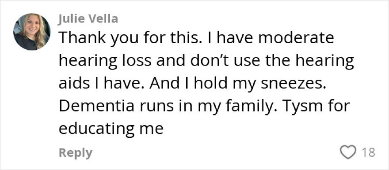This screenshot has height=170, width=389.
Task: Click the phrase 'And I hold my'
Action: point(203,85)
